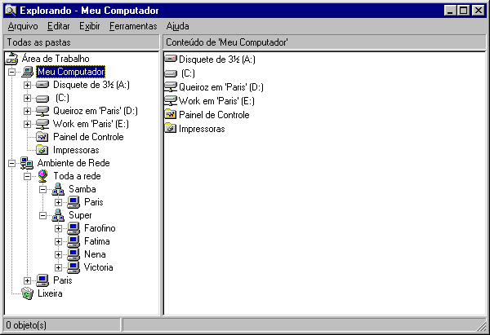The image size is (490, 335).
Task: Expand the Disquete de 3½ (A:) node
Action: coord(27,85)
